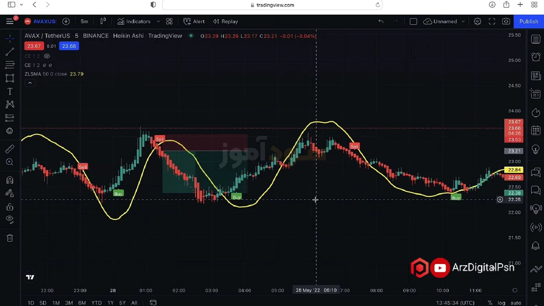Select the 5D date range
The width and height of the screenshot is (544, 306).
[43, 303]
